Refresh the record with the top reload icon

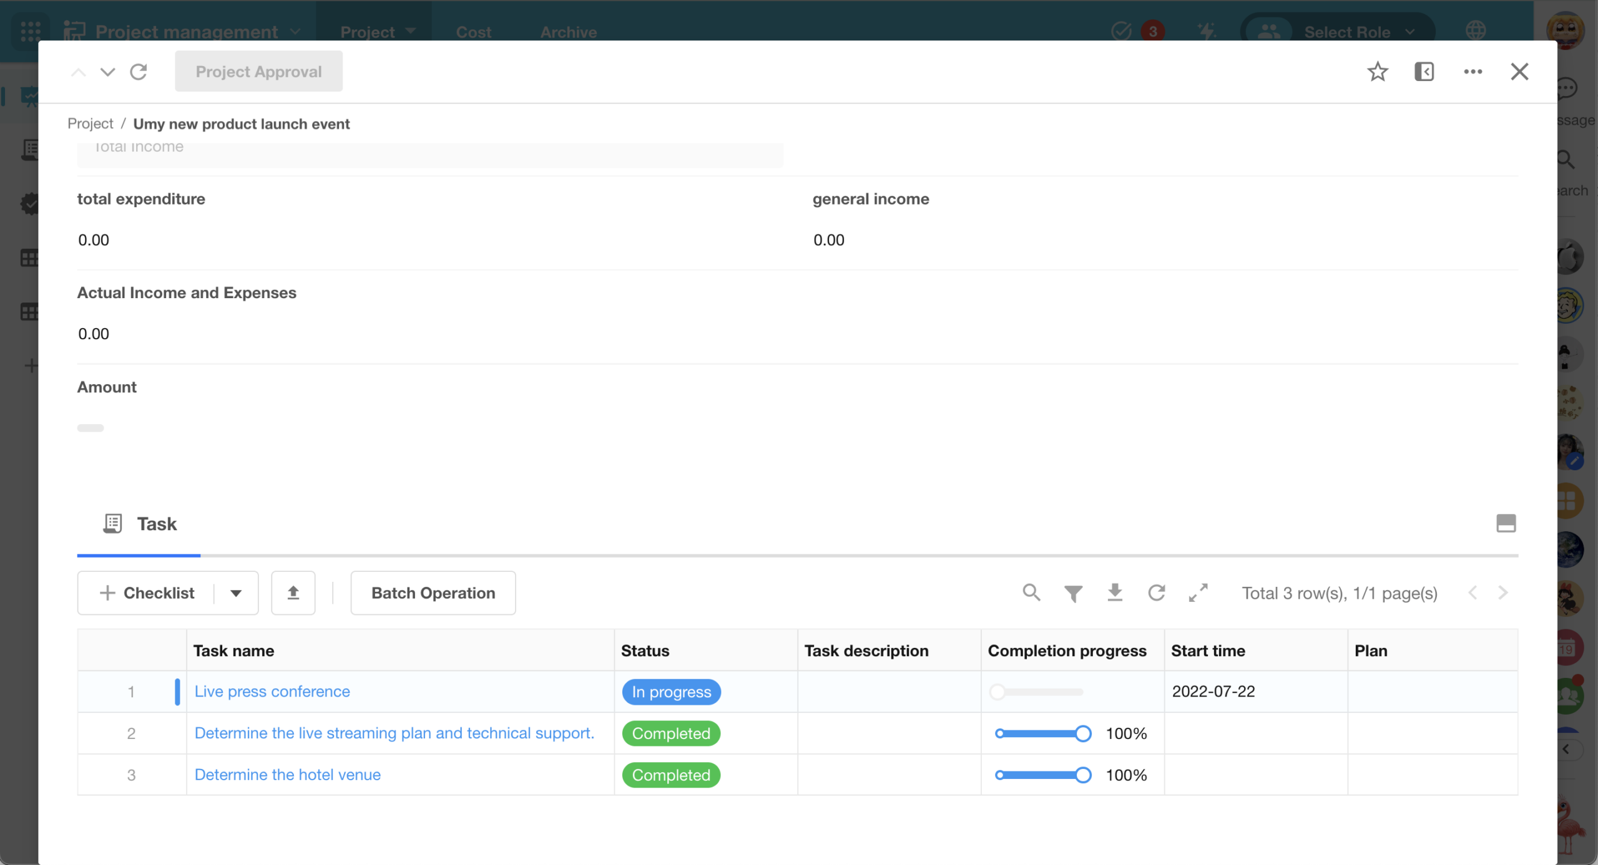139,72
